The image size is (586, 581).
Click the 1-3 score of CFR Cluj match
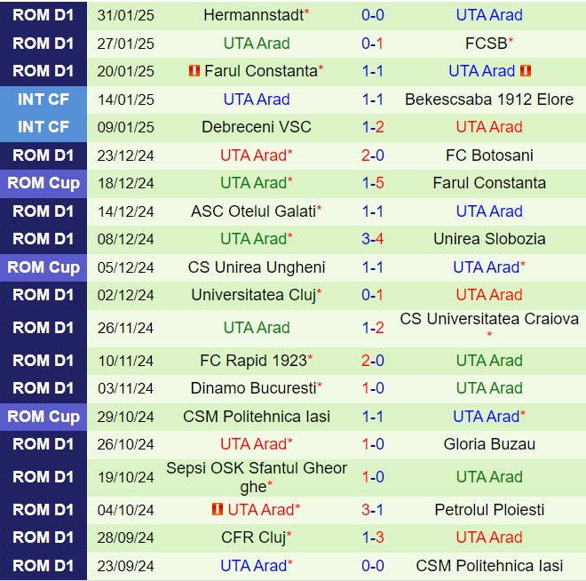pyautogui.click(x=373, y=537)
